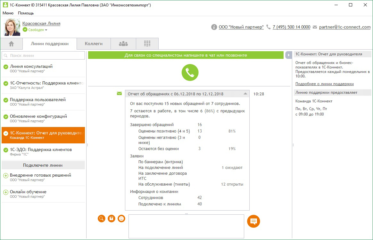Screen dimensions: 373x240
Task: Select 1С-Отчетность: Поддержка клиентов line
Action: pyautogui.click(x=43, y=85)
